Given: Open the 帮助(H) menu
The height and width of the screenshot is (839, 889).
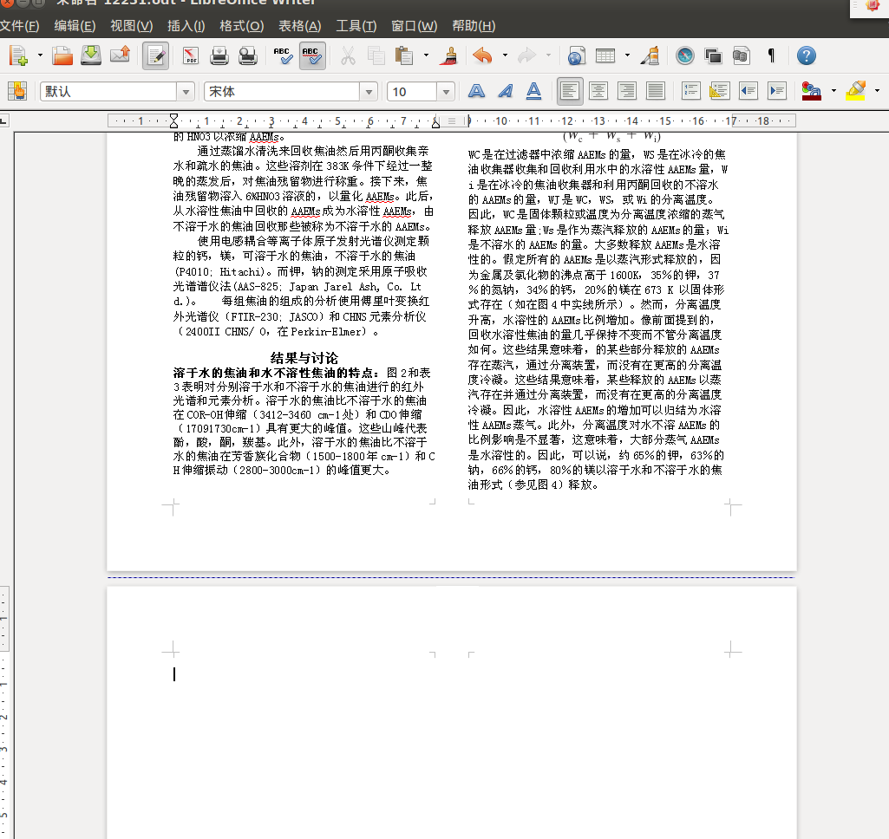Looking at the screenshot, I should 474,26.
